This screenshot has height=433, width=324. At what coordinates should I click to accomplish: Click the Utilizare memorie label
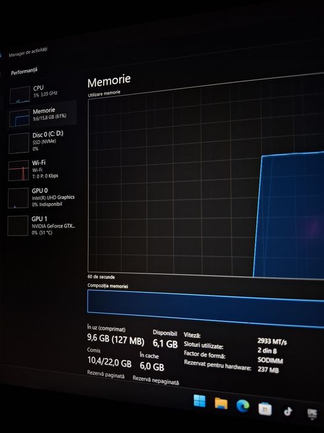click(x=104, y=93)
